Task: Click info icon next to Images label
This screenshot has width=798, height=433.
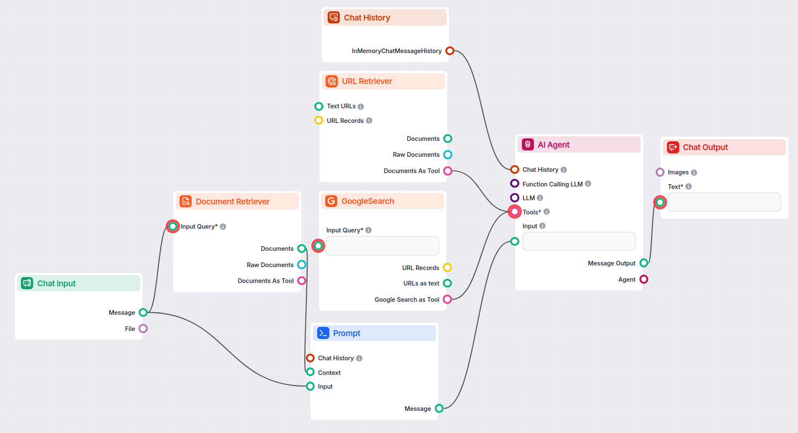Action: [694, 173]
